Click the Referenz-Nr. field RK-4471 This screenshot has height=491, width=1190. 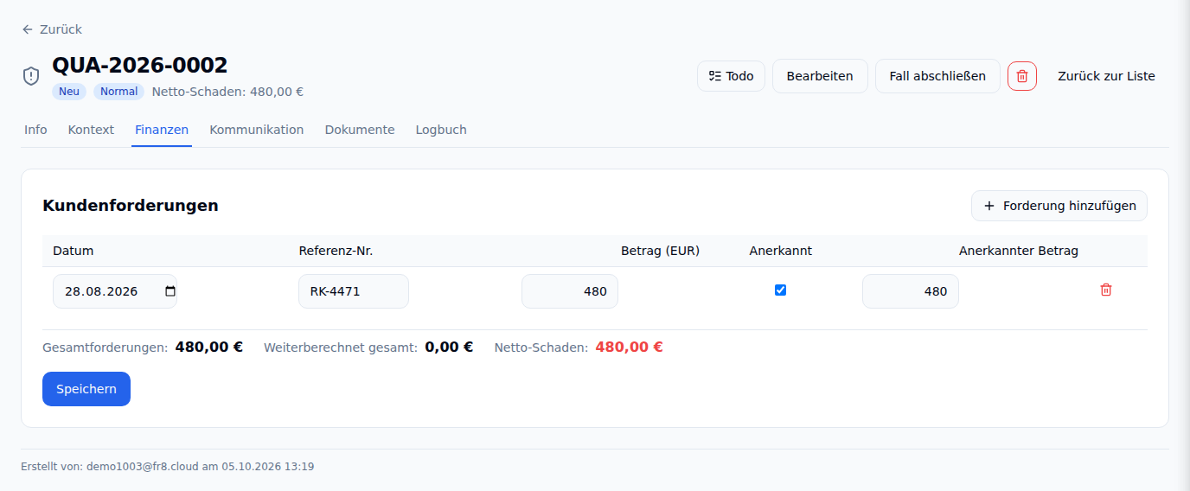[x=354, y=291]
